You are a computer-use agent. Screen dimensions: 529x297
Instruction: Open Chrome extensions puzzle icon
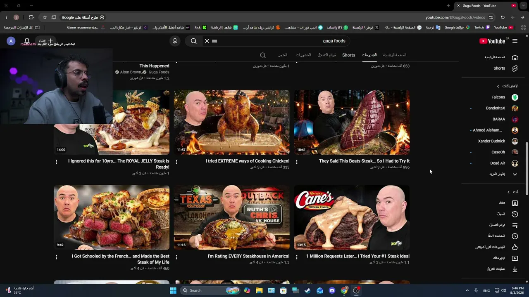(31, 17)
